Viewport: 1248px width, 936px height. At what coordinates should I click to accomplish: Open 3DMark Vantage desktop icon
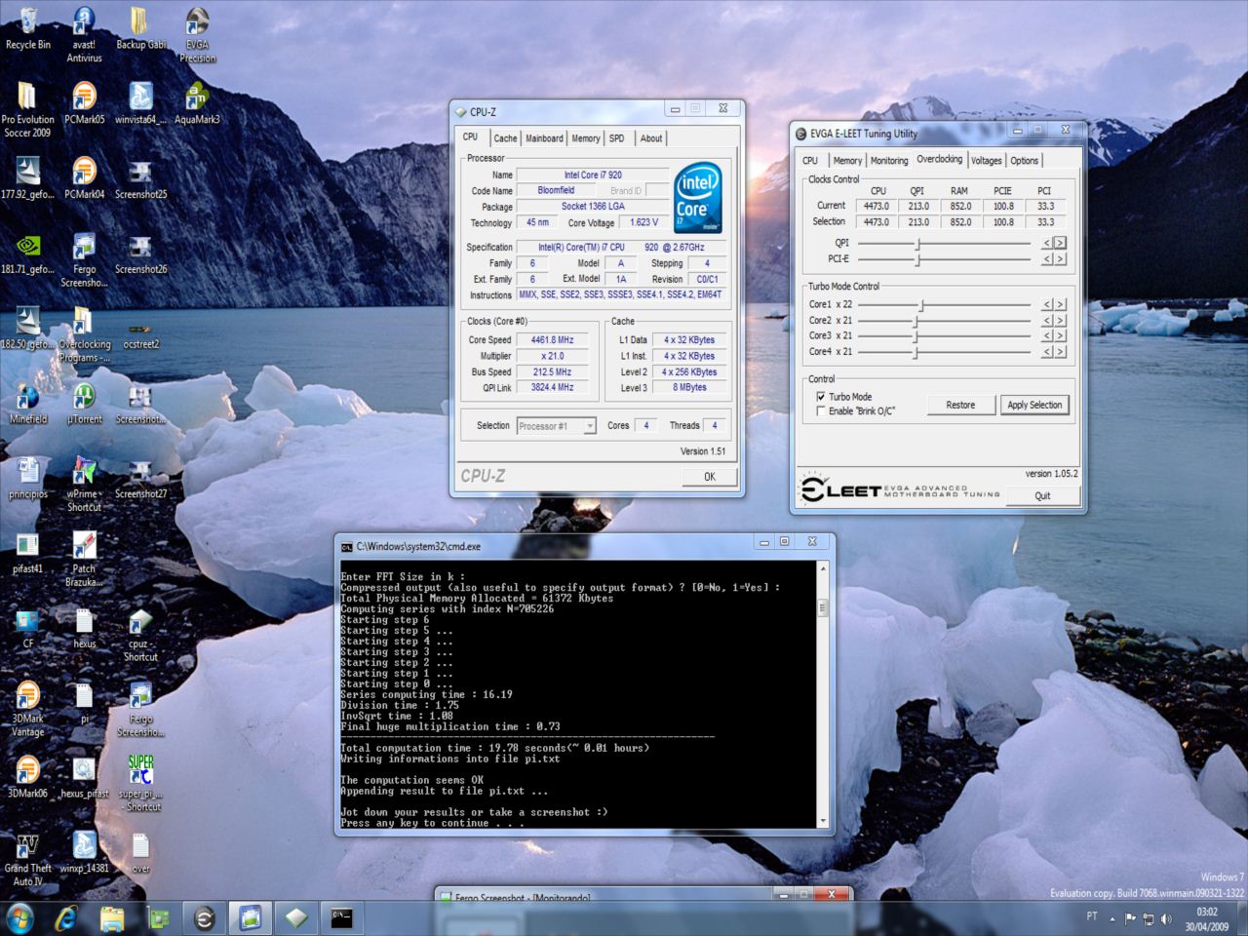(27, 709)
